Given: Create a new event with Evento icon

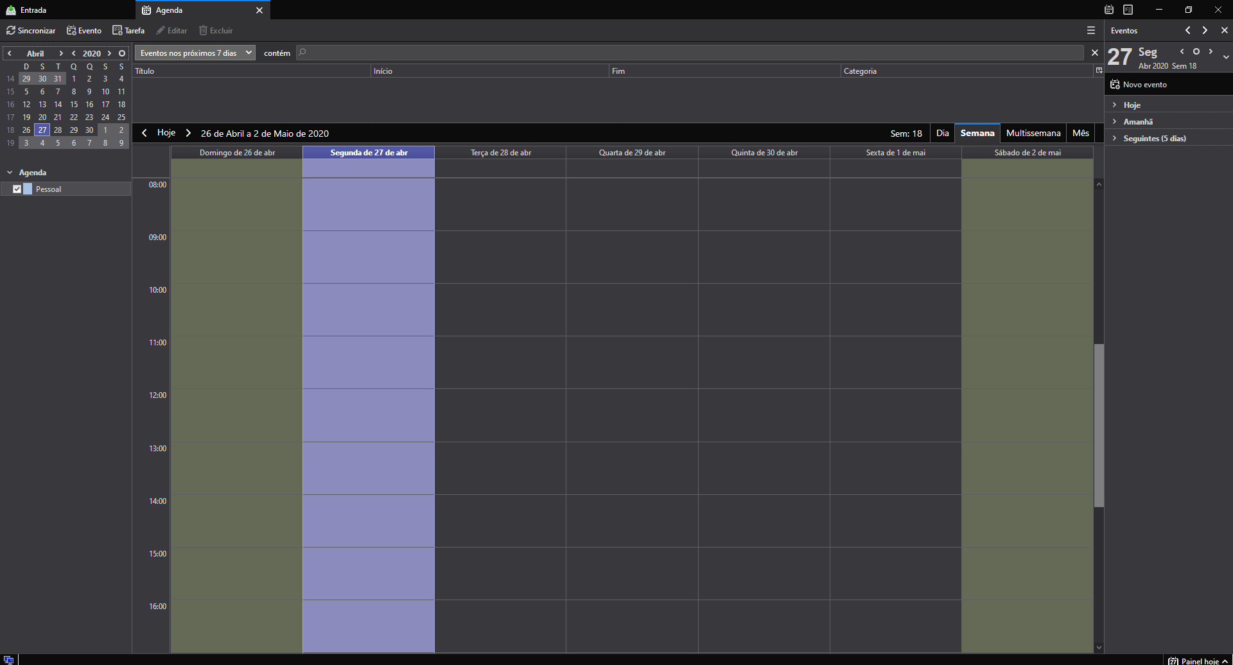Looking at the screenshot, I should coord(71,30).
